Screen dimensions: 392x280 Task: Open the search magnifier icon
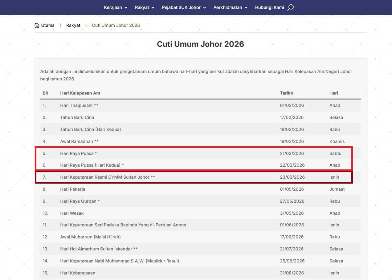[x=290, y=7]
